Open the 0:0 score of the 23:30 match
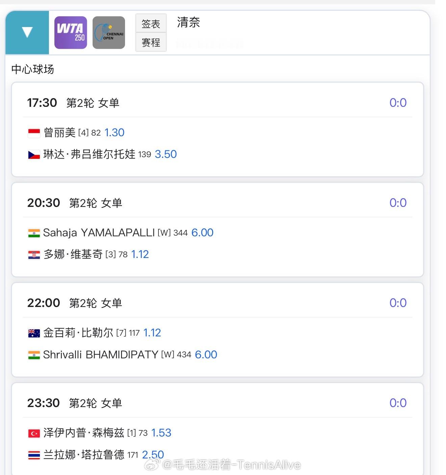The image size is (446, 475). (x=398, y=403)
